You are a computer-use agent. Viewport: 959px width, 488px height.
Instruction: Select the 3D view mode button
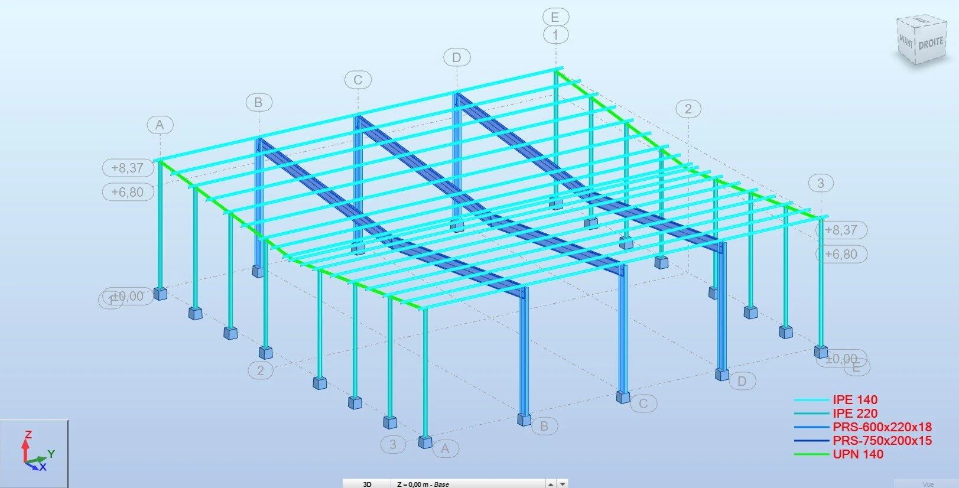367,484
